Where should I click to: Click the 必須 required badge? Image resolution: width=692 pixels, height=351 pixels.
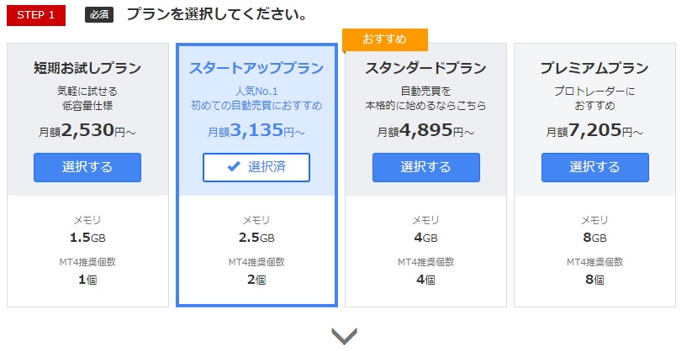coord(99,15)
